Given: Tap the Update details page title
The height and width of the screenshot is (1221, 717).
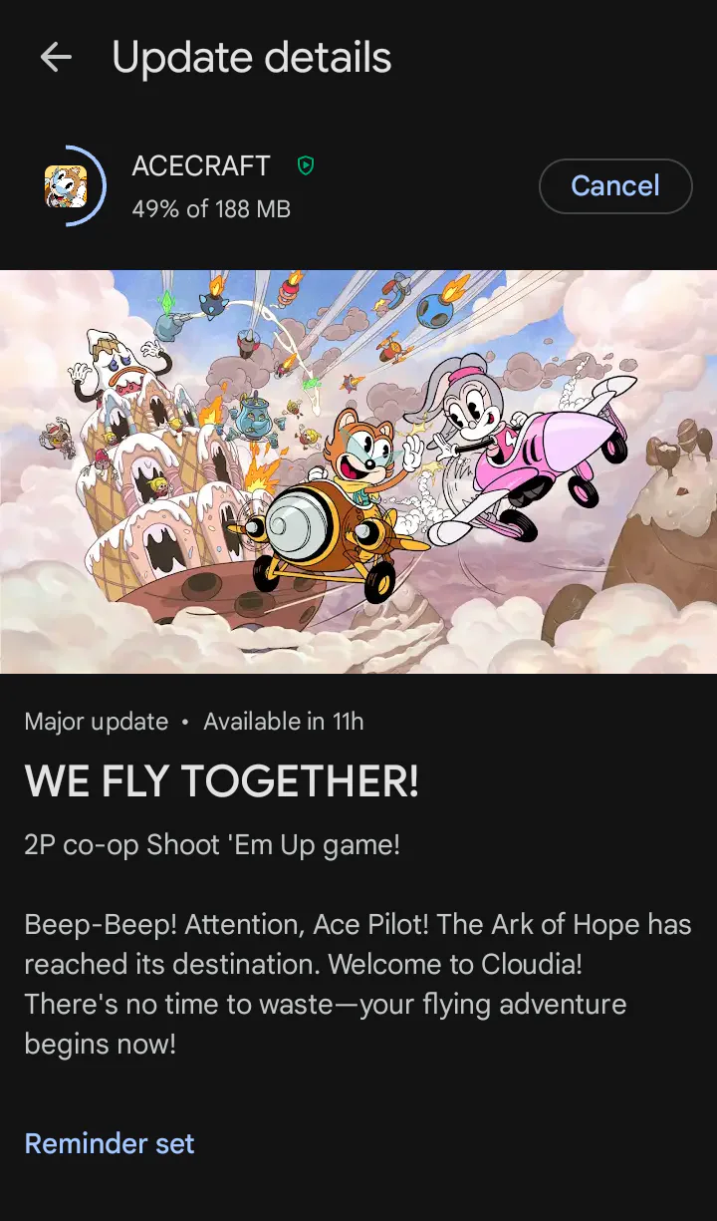Looking at the screenshot, I should (252, 58).
